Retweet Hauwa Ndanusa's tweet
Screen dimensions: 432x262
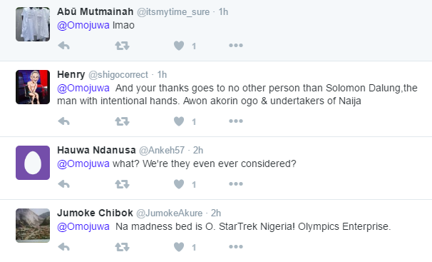click(x=122, y=184)
